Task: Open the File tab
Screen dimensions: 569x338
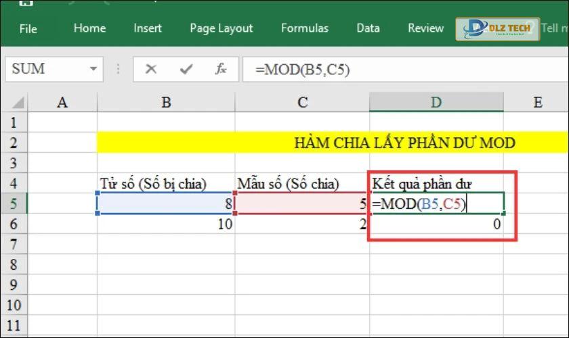Action: (x=28, y=28)
